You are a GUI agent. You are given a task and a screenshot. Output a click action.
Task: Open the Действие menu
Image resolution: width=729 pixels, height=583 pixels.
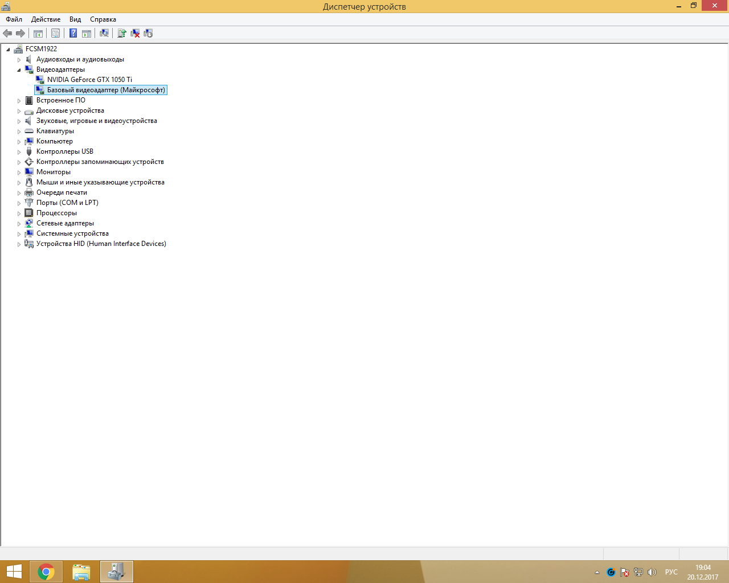pos(46,19)
